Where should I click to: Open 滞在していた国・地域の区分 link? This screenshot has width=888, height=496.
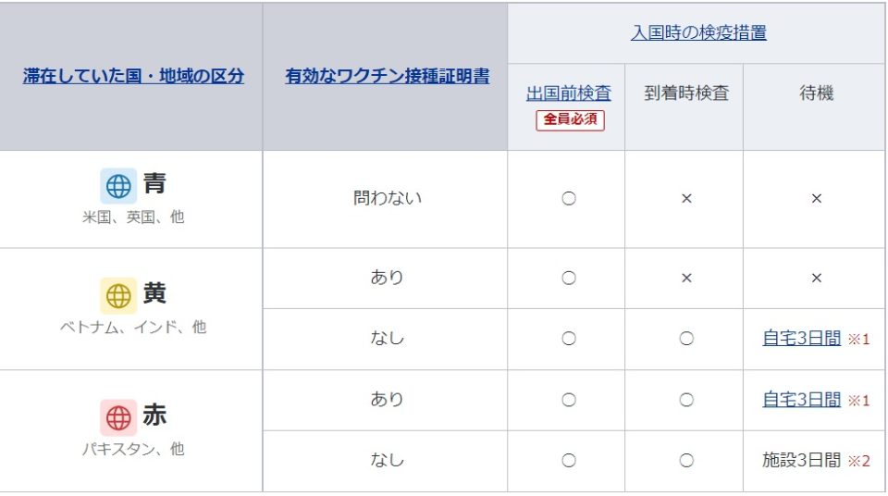pos(133,77)
